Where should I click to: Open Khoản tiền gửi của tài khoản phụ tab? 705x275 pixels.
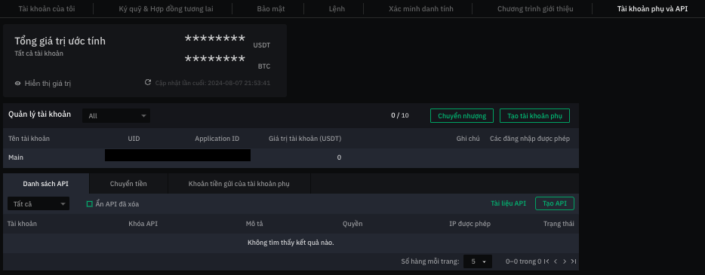point(239,184)
